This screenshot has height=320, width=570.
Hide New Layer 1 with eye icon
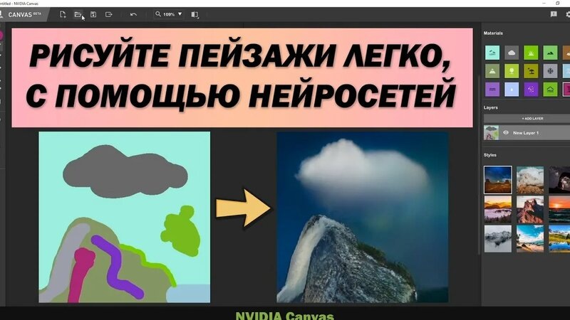click(506, 133)
